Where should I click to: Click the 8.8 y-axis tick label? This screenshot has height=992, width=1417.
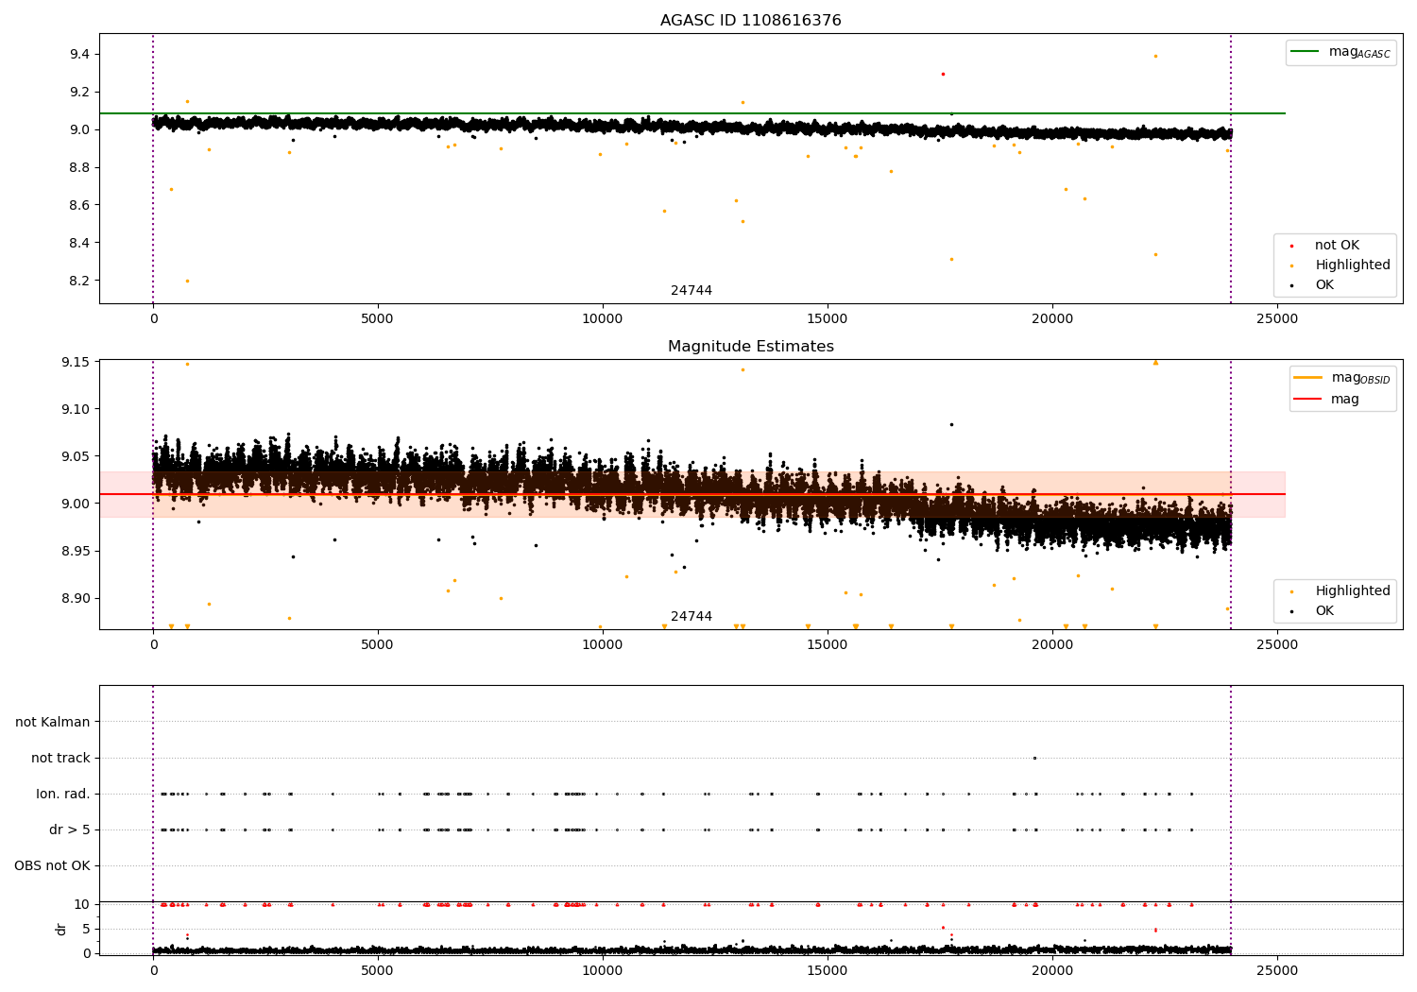(x=79, y=168)
